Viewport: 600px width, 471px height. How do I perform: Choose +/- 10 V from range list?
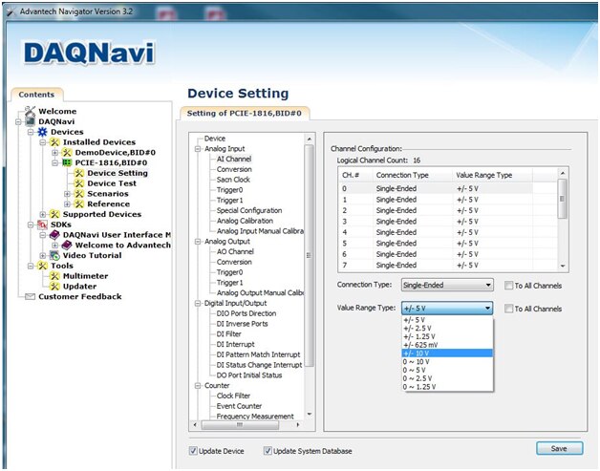coord(447,353)
